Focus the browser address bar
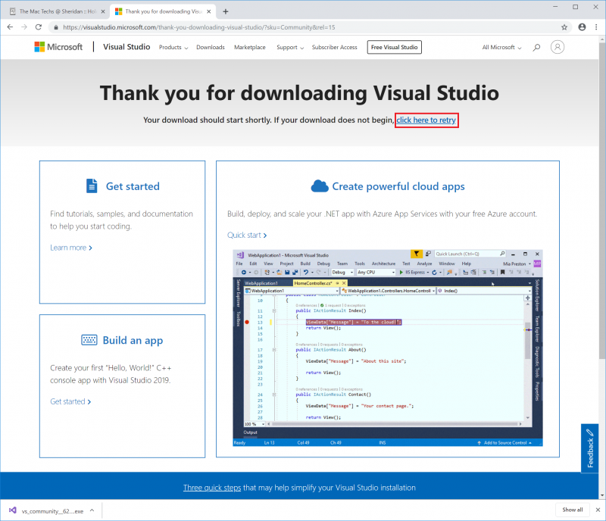The width and height of the screenshot is (606, 521). tap(309, 27)
